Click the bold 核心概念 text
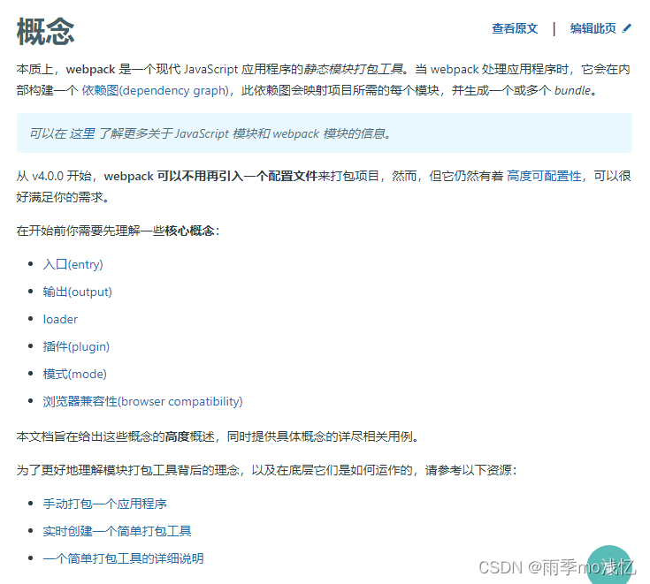 (x=189, y=231)
